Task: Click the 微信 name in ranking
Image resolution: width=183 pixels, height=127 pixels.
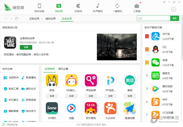Action: pyautogui.click(x=165, y=60)
